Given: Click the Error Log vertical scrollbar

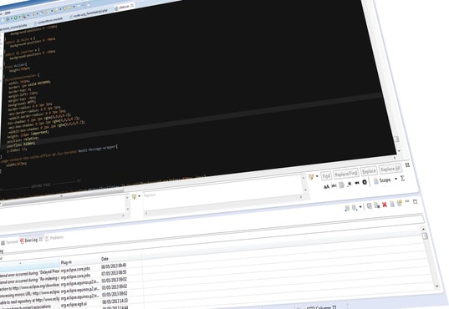Looking at the screenshot, I should (x=431, y=257).
